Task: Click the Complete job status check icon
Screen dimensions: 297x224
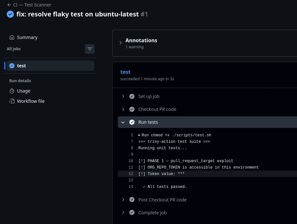Action: pos(132,212)
